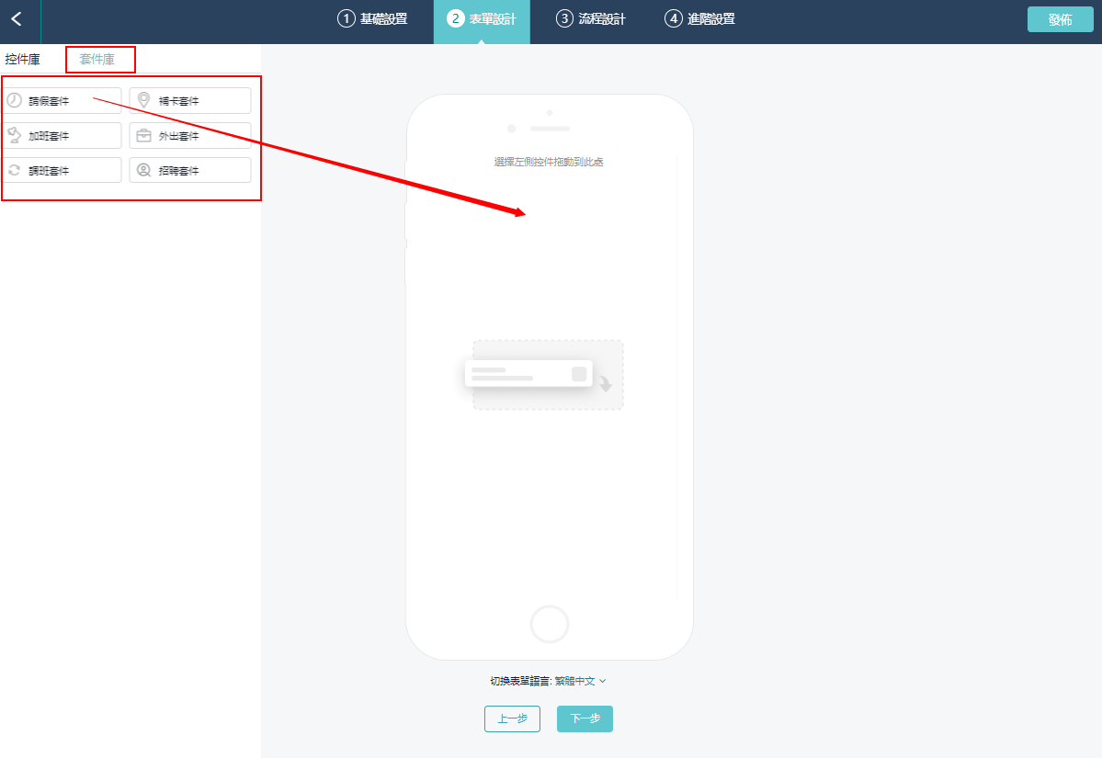Click the back arrow in the top-left corner
Screen dimensions: 1102x758
(x=17, y=19)
